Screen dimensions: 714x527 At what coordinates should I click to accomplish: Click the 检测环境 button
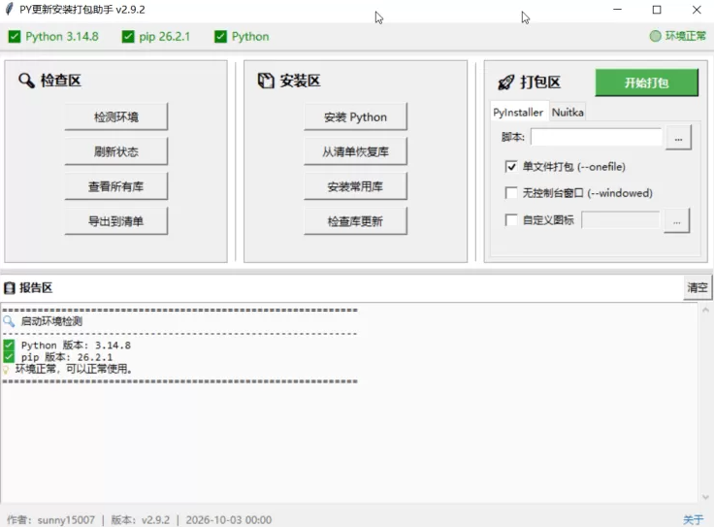116,117
